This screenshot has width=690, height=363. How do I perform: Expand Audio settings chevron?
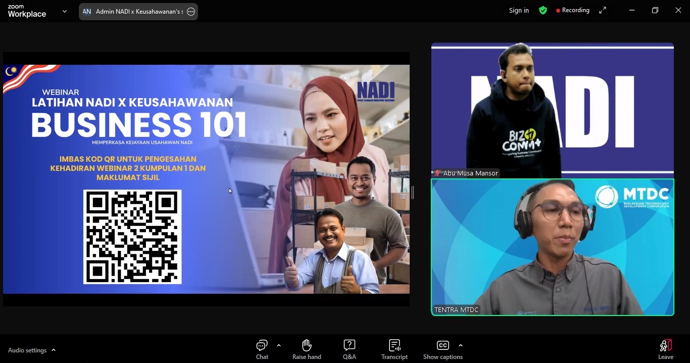[x=54, y=350]
